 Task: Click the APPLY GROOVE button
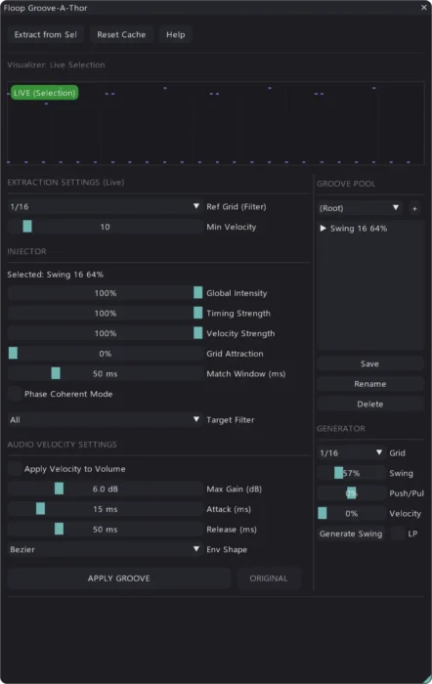click(x=118, y=578)
